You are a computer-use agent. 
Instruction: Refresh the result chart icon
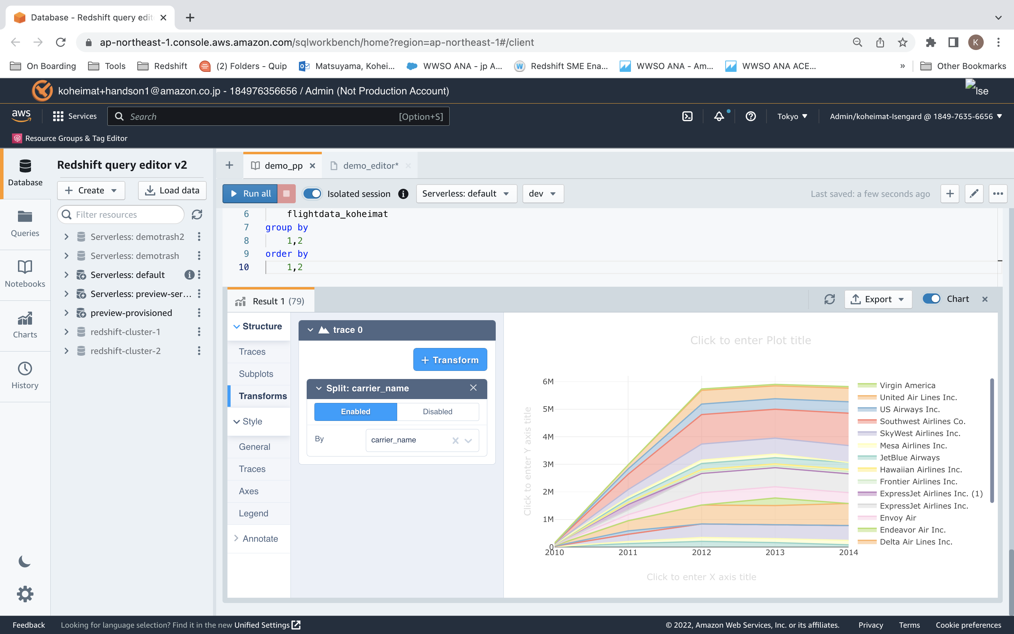pos(829,299)
